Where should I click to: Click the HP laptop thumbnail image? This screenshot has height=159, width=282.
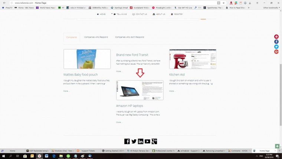pos(140,90)
